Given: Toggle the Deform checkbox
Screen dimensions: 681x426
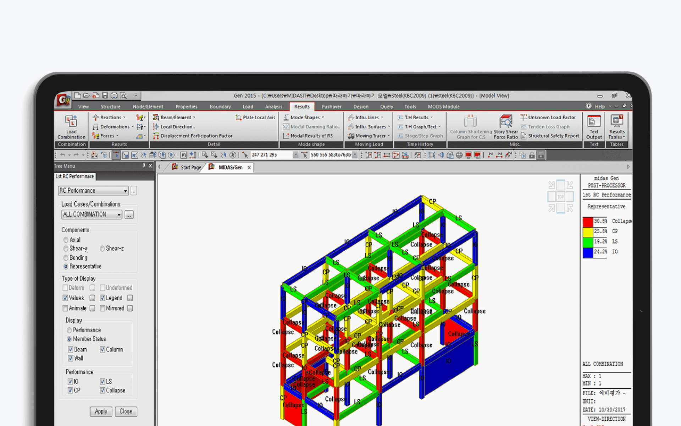Looking at the screenshot, I should pyautogui.click(x=65, y=288).
